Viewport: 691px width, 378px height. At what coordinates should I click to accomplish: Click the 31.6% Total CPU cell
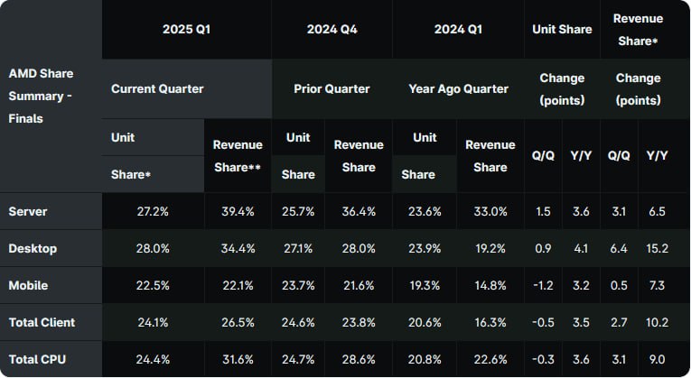(x=238, y=359)
